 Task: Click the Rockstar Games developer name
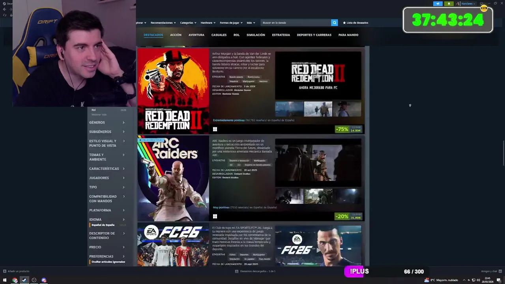pyautogui.click(x=242, y=90)
